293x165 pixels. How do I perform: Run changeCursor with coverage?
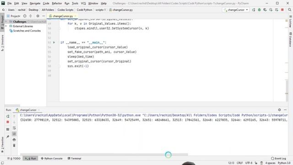[265, 10]
